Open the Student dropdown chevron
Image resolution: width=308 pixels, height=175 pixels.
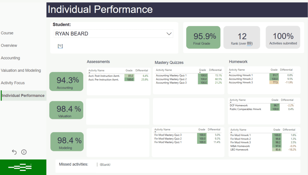point(169,34)
